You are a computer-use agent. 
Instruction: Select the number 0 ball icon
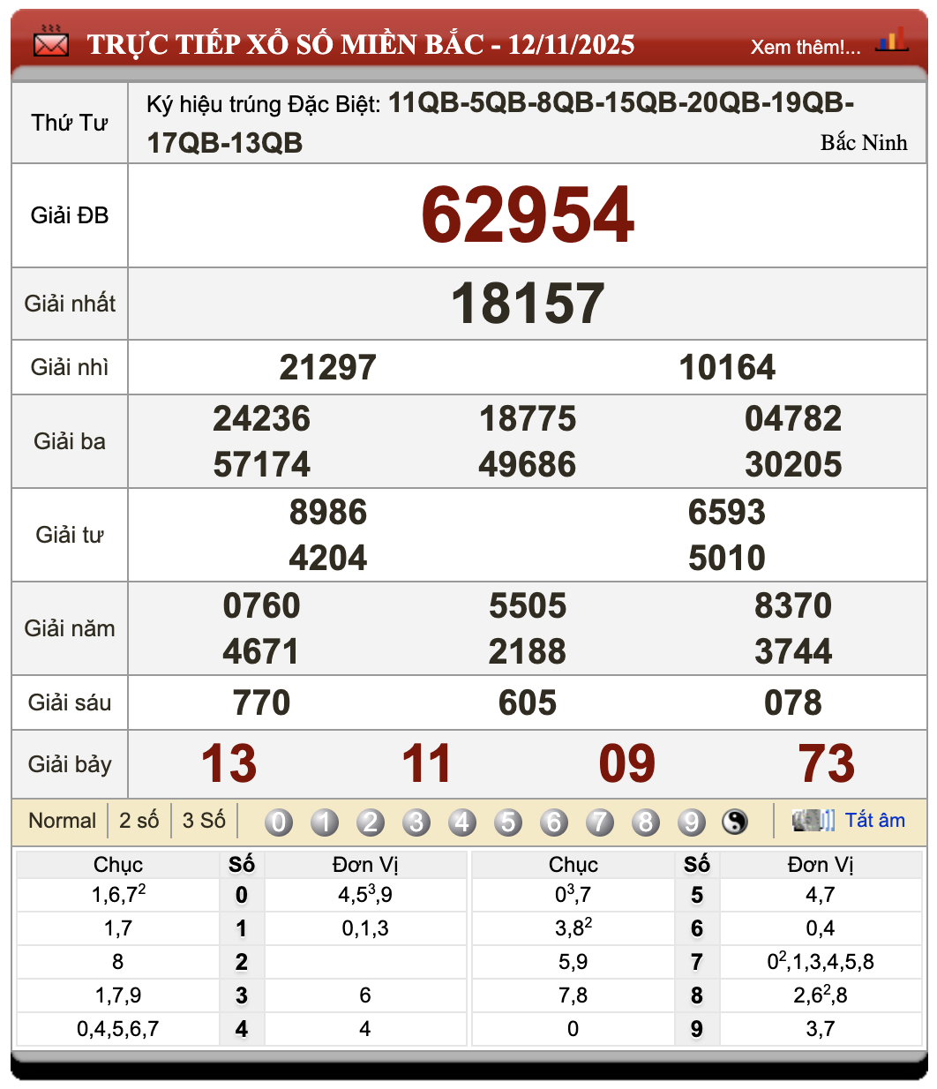point(278,821)
